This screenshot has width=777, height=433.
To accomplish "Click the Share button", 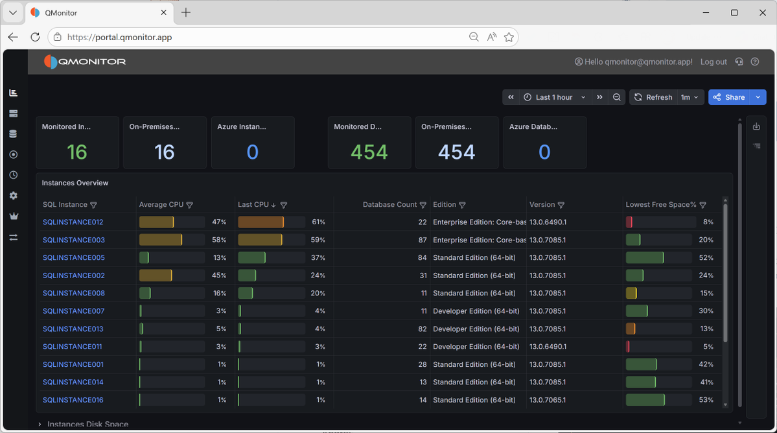I will 730,97.
